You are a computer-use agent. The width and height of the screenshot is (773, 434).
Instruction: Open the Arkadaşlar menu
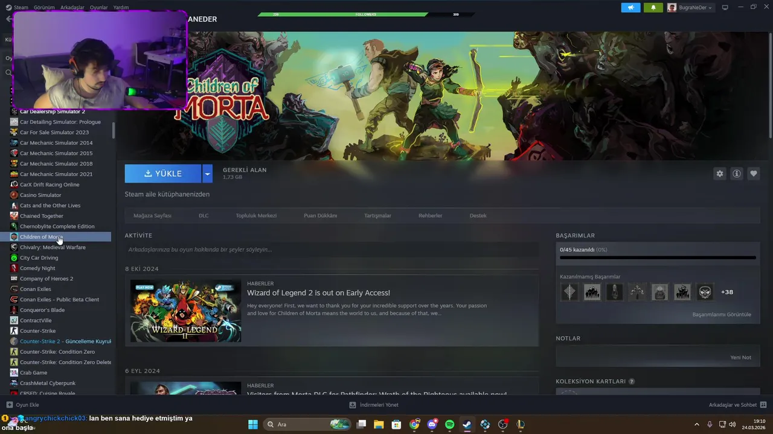pyautogui.click(x=72, y=7)
